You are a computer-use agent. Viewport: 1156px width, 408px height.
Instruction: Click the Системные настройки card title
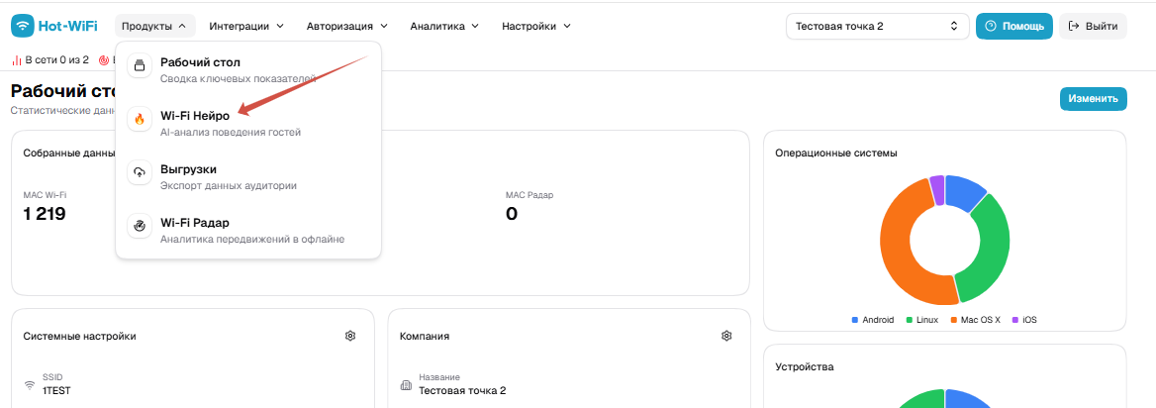pos(79,337)
